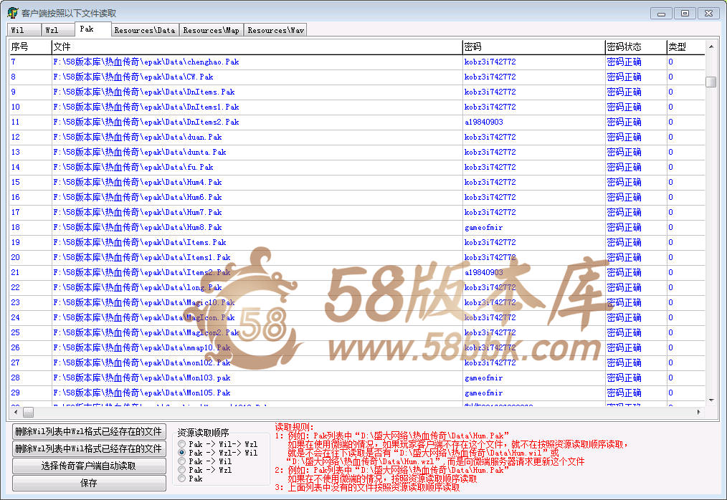Screen dimensions: 727x500
Task: Switch to the Wil tab
Action: coord(24,30)
